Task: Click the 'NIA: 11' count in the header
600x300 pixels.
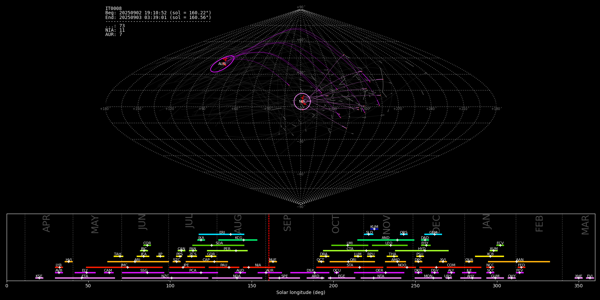Action: pos(115,30)
